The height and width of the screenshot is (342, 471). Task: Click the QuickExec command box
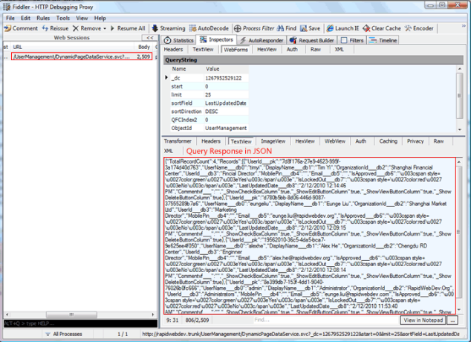[80, 323]
